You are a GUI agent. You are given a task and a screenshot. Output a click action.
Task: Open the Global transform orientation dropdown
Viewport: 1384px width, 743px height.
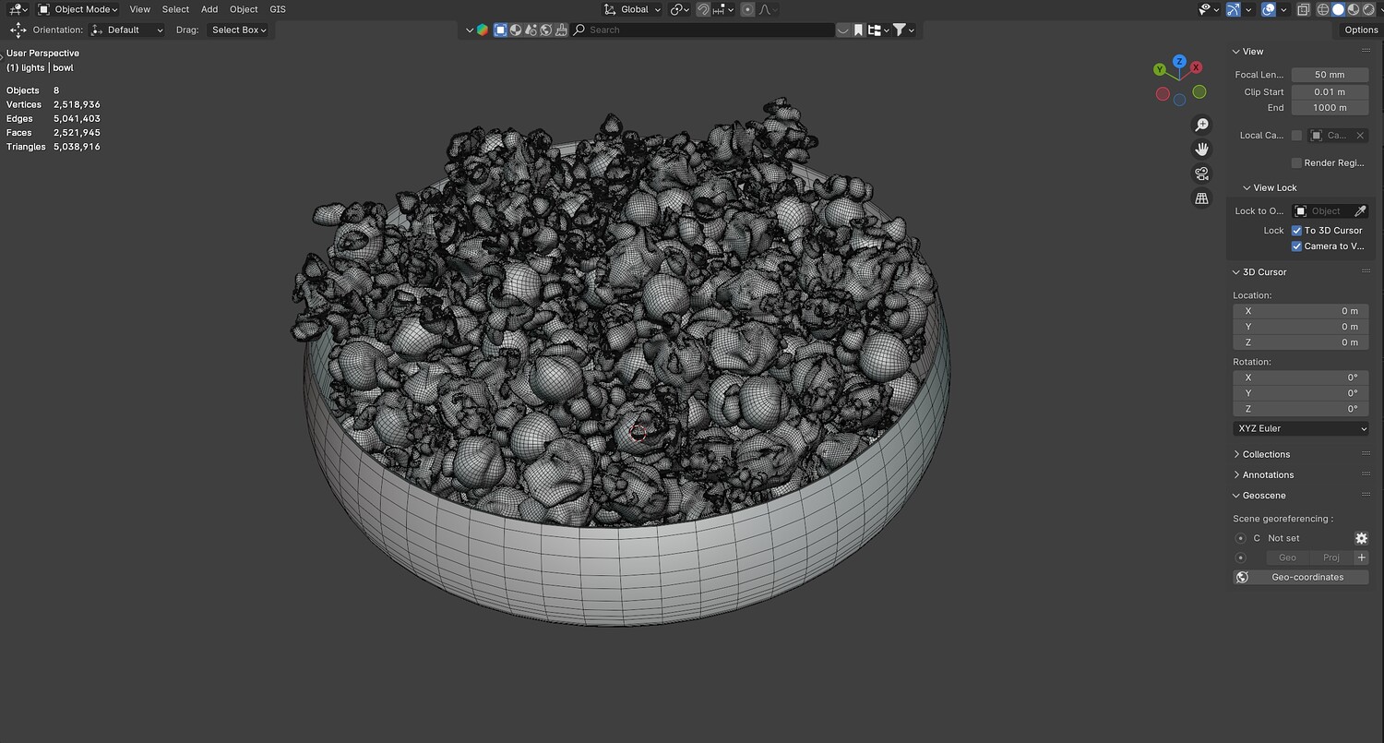click(x=633, y=9)
